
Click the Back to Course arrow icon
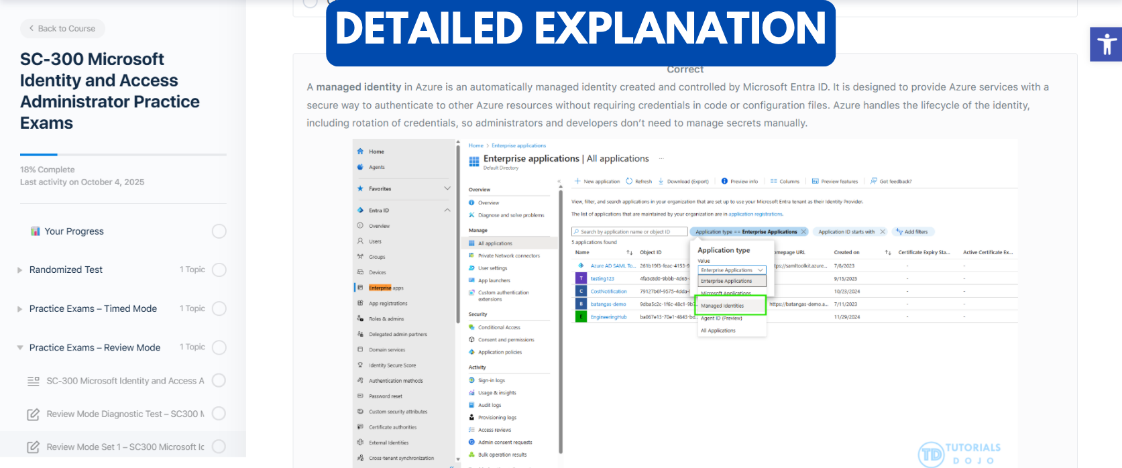[x=32, y=28]
